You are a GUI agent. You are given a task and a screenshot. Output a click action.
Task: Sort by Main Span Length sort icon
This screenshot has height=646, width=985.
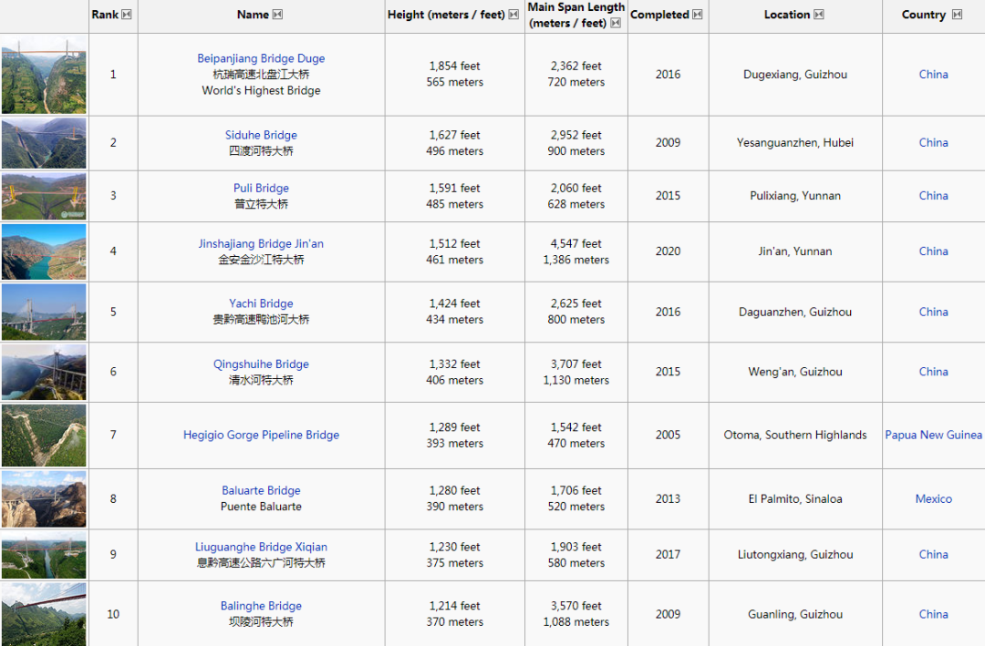click(x=616, y=23)
